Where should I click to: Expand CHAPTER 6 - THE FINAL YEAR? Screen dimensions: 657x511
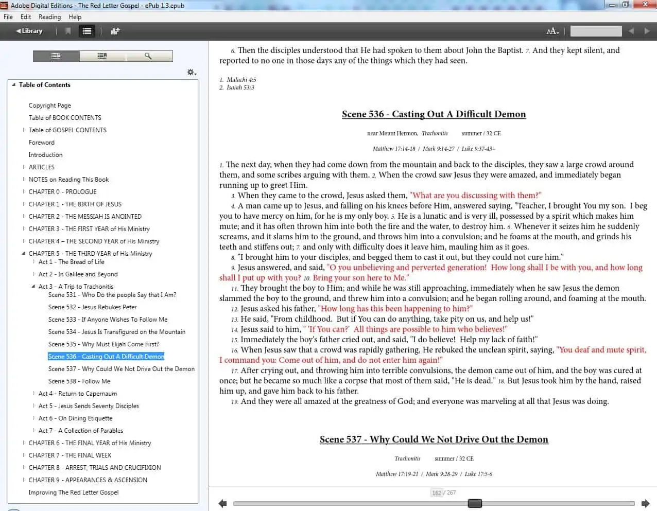24,443
